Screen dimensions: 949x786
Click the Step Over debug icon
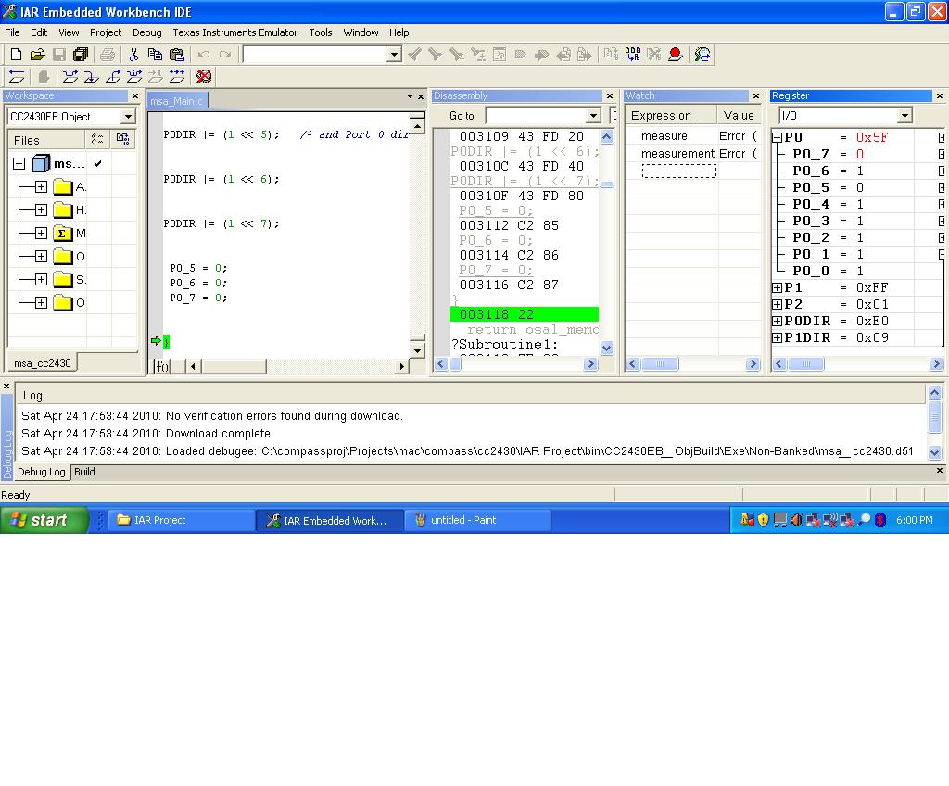tap(70, 77)
